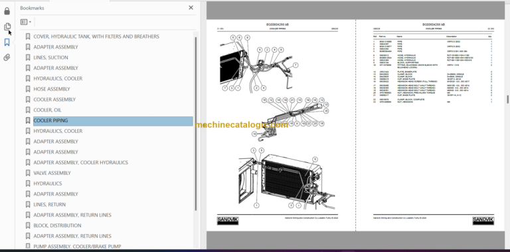The height and width of the screenshot is (252, 510).
Task: Click the top cooler piping diagram drawing
Action: 259,64
